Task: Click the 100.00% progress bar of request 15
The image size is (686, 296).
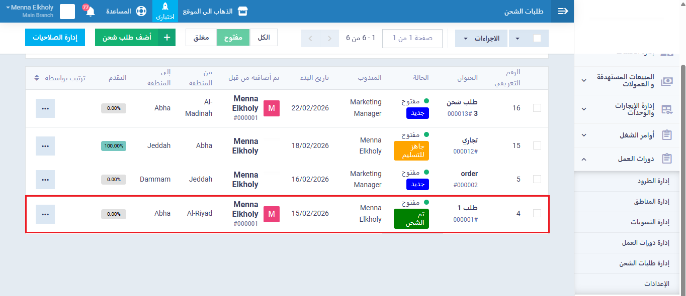Action: [x=114, y=146]
